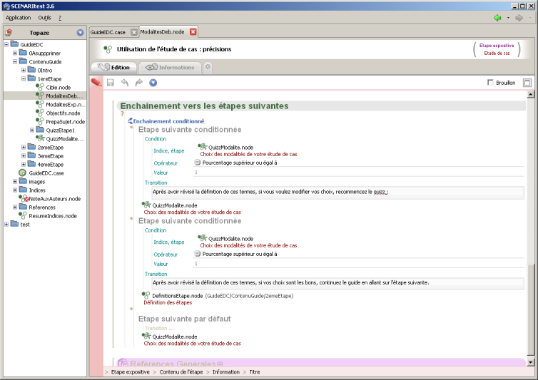Screen dimensions: 538x380
Task: Select Objectifs.node in the tree
Action: (x=62, y=113)
